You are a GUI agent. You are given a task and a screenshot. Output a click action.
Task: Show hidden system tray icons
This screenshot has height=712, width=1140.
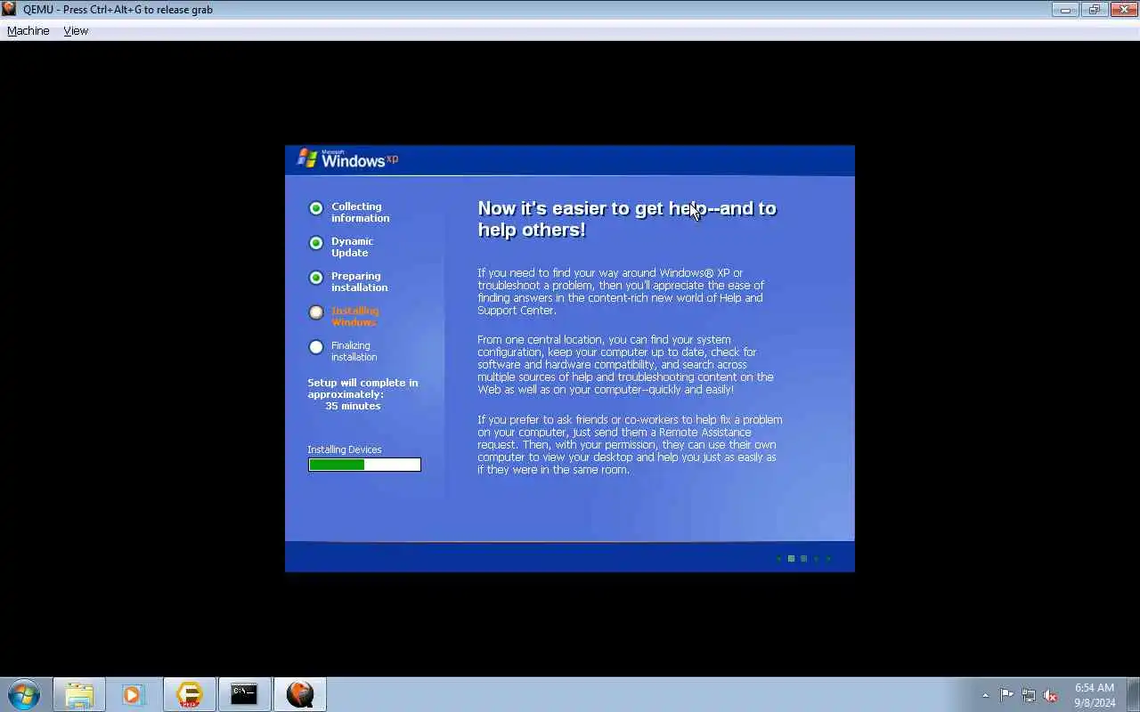click(985, 695)
